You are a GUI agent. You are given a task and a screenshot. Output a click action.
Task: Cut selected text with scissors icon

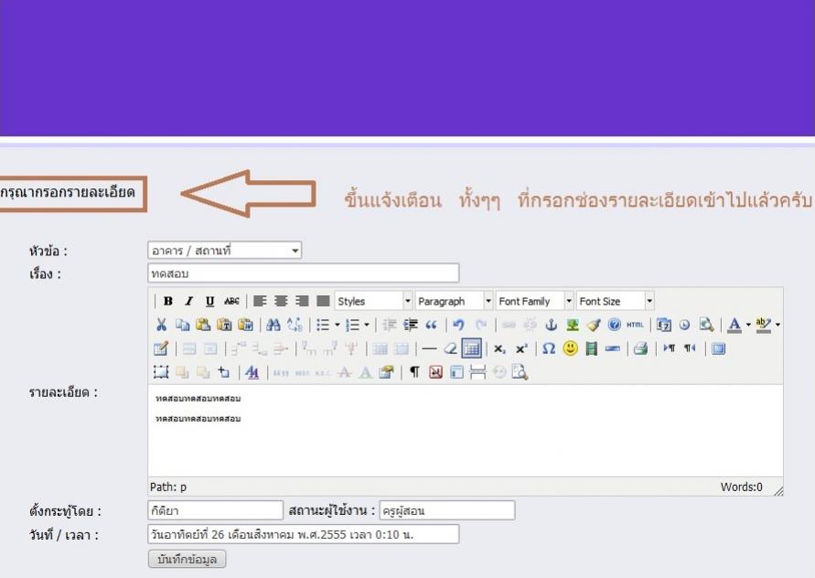click(161, 325)
